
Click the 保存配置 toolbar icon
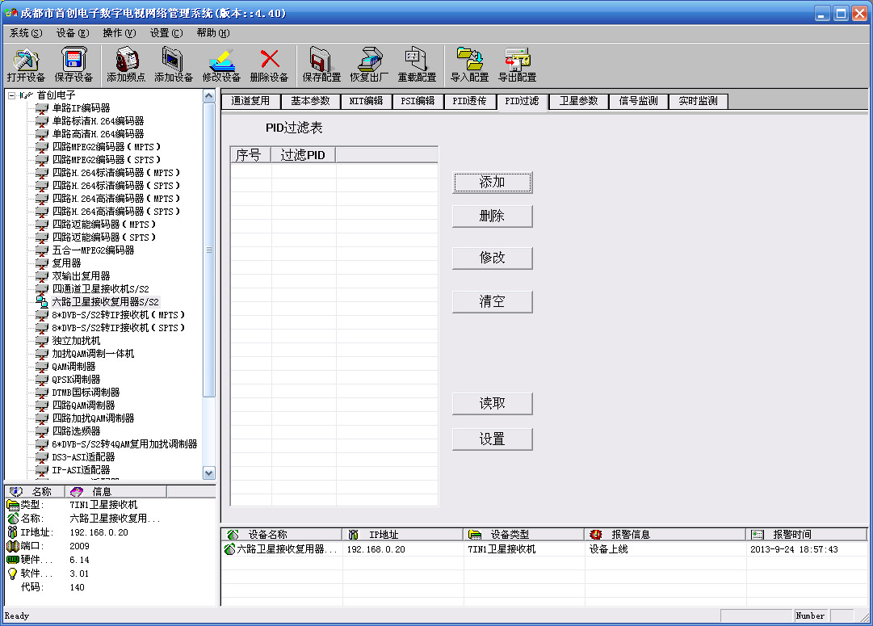tap(321, 59)
